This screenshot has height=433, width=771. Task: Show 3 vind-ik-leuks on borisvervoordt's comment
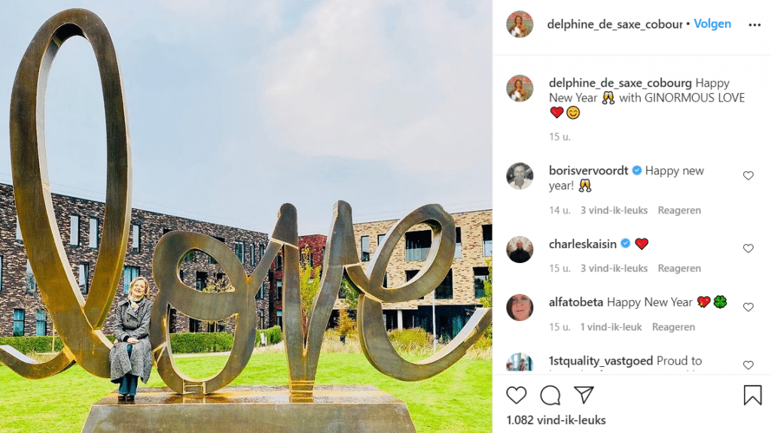coord(614,210)
